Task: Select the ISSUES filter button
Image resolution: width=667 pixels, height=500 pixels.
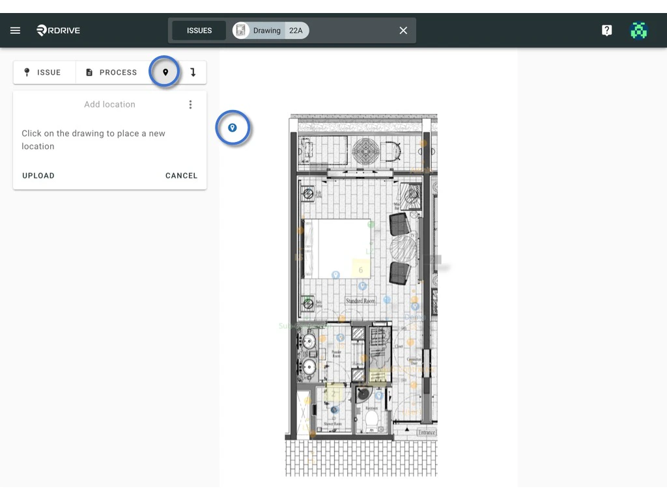Action: click(x=199, y=31)
